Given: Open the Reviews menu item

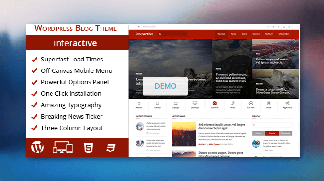Looking at the screenshot, I should [221, 34].
